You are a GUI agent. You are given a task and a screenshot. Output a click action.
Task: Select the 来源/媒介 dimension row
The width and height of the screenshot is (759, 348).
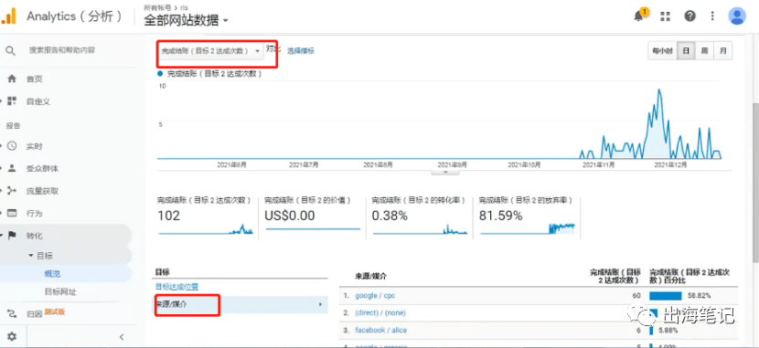(241, 304)
